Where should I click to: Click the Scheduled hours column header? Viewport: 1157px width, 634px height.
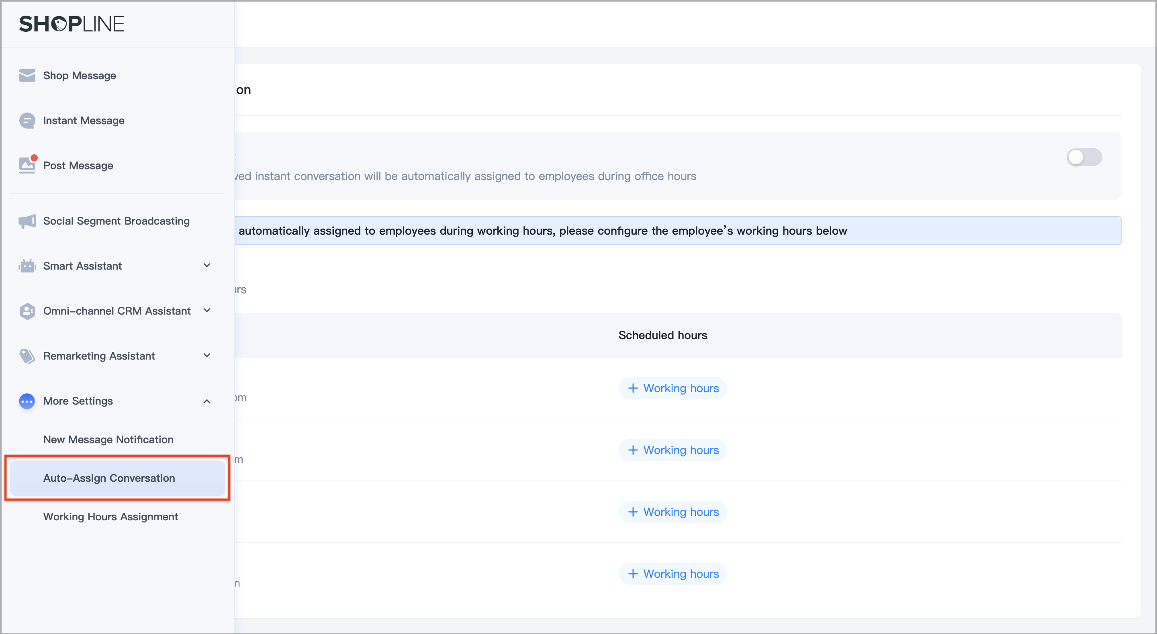662,335
